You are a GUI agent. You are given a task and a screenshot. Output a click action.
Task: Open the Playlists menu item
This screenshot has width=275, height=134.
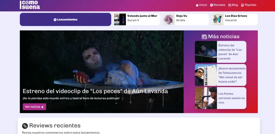point(249,5)
